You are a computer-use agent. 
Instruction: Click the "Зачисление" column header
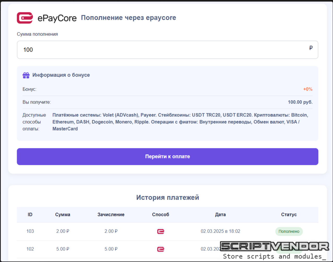[x=111, y=215]
